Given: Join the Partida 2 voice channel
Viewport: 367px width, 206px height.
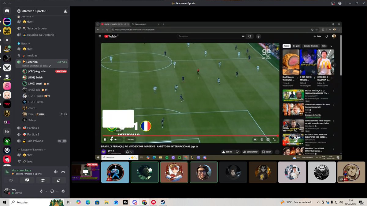Looking at the screenshot, I should [42, 134].
